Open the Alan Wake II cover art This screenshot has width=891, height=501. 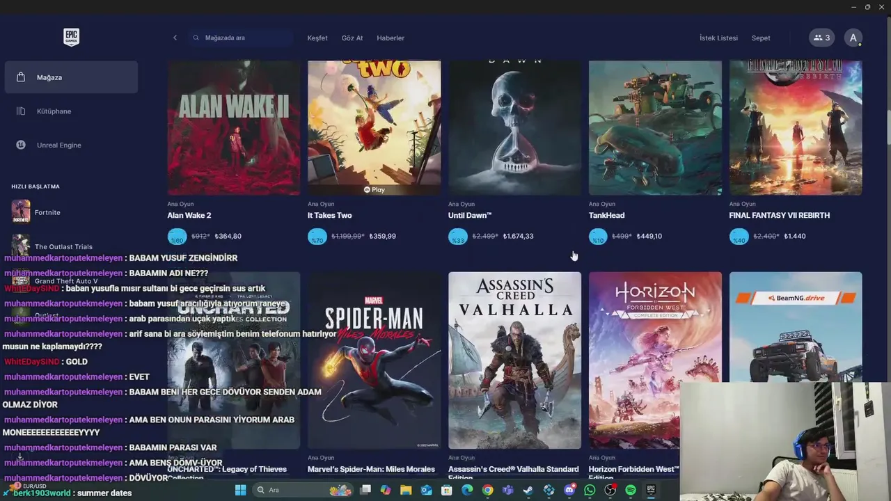pyautogui.click(x=234, y=128)
